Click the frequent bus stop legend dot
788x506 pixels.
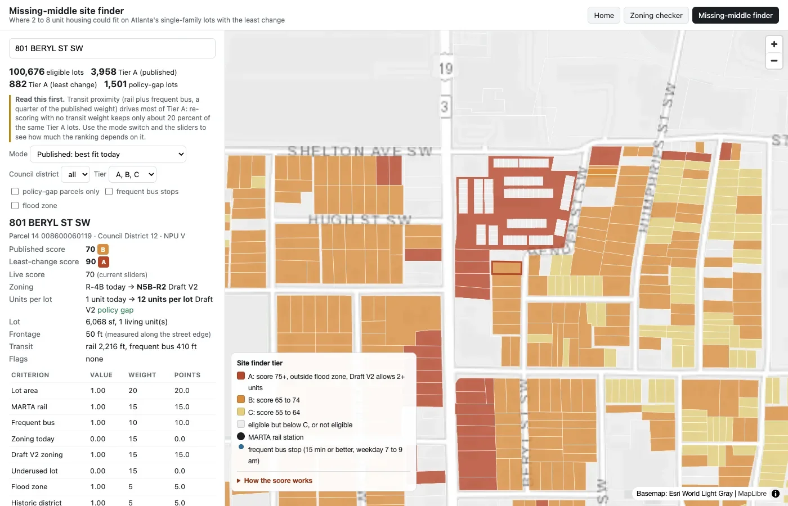(241, 448)
